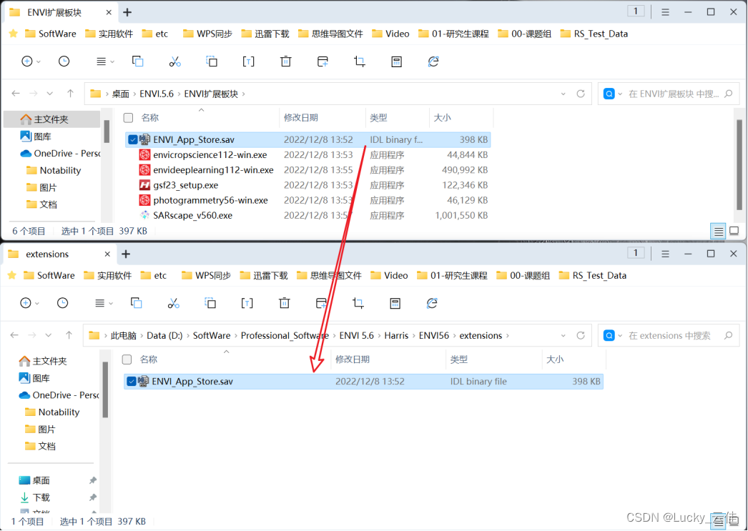
Task: Click Professional_Software breadcrumb in extensions window
Action: [285, 336]
